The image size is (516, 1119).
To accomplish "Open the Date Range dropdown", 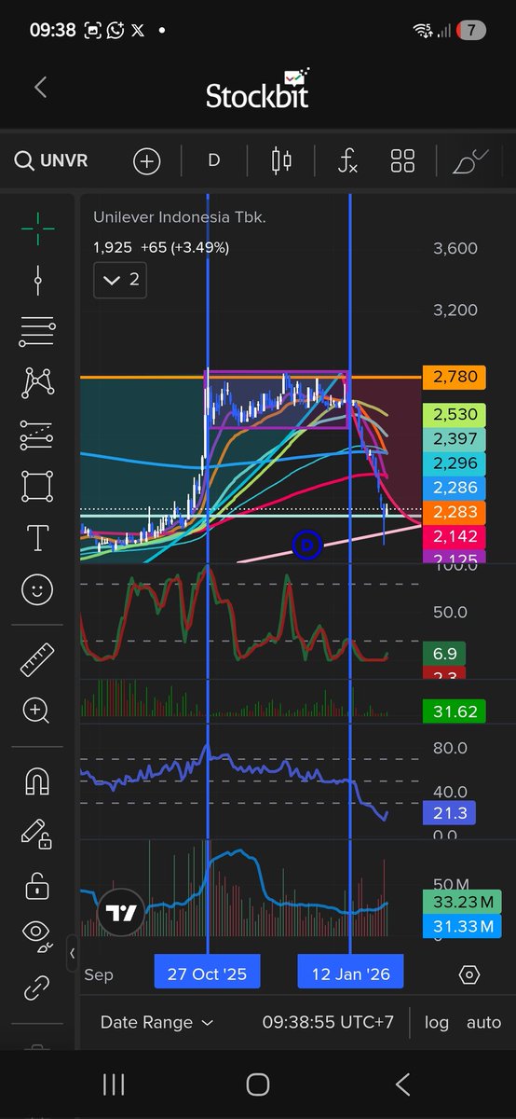I will click(x=157, y=1022).
